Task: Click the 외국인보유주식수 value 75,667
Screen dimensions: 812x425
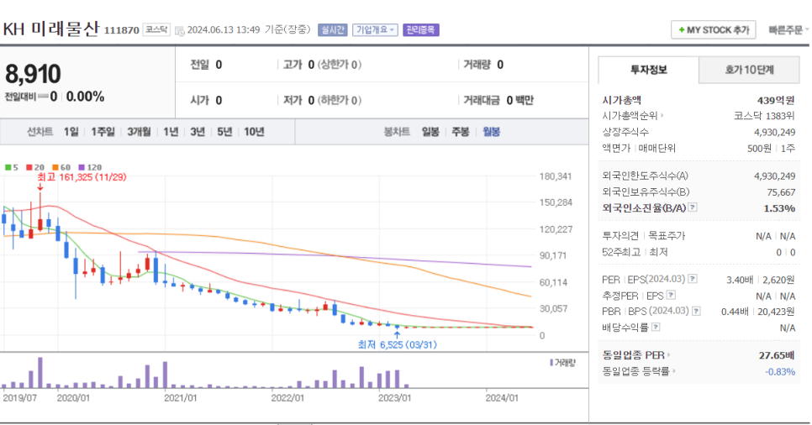Action: click(x=781, y=192)
